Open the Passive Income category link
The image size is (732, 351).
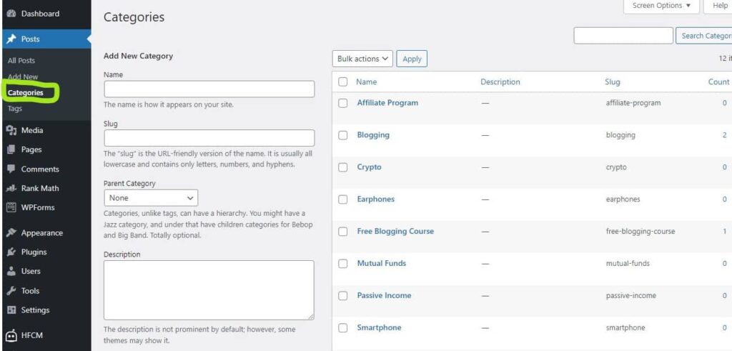tap(384, 295)
